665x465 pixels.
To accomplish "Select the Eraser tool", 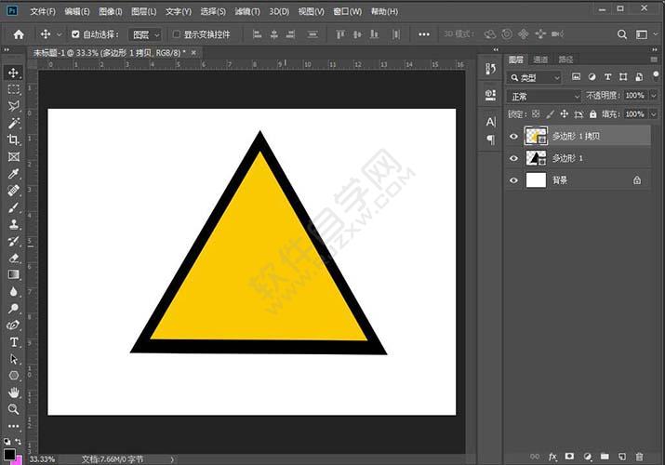I will [14, 258].
